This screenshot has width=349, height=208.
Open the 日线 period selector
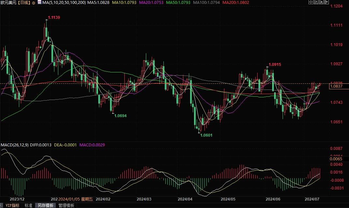click(24, 3)
